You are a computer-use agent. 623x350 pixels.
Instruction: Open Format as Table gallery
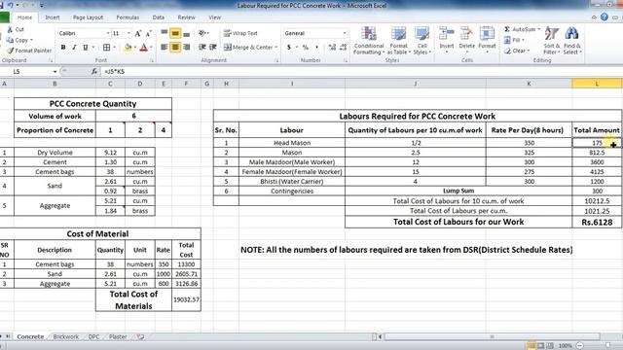click(398, 41)
